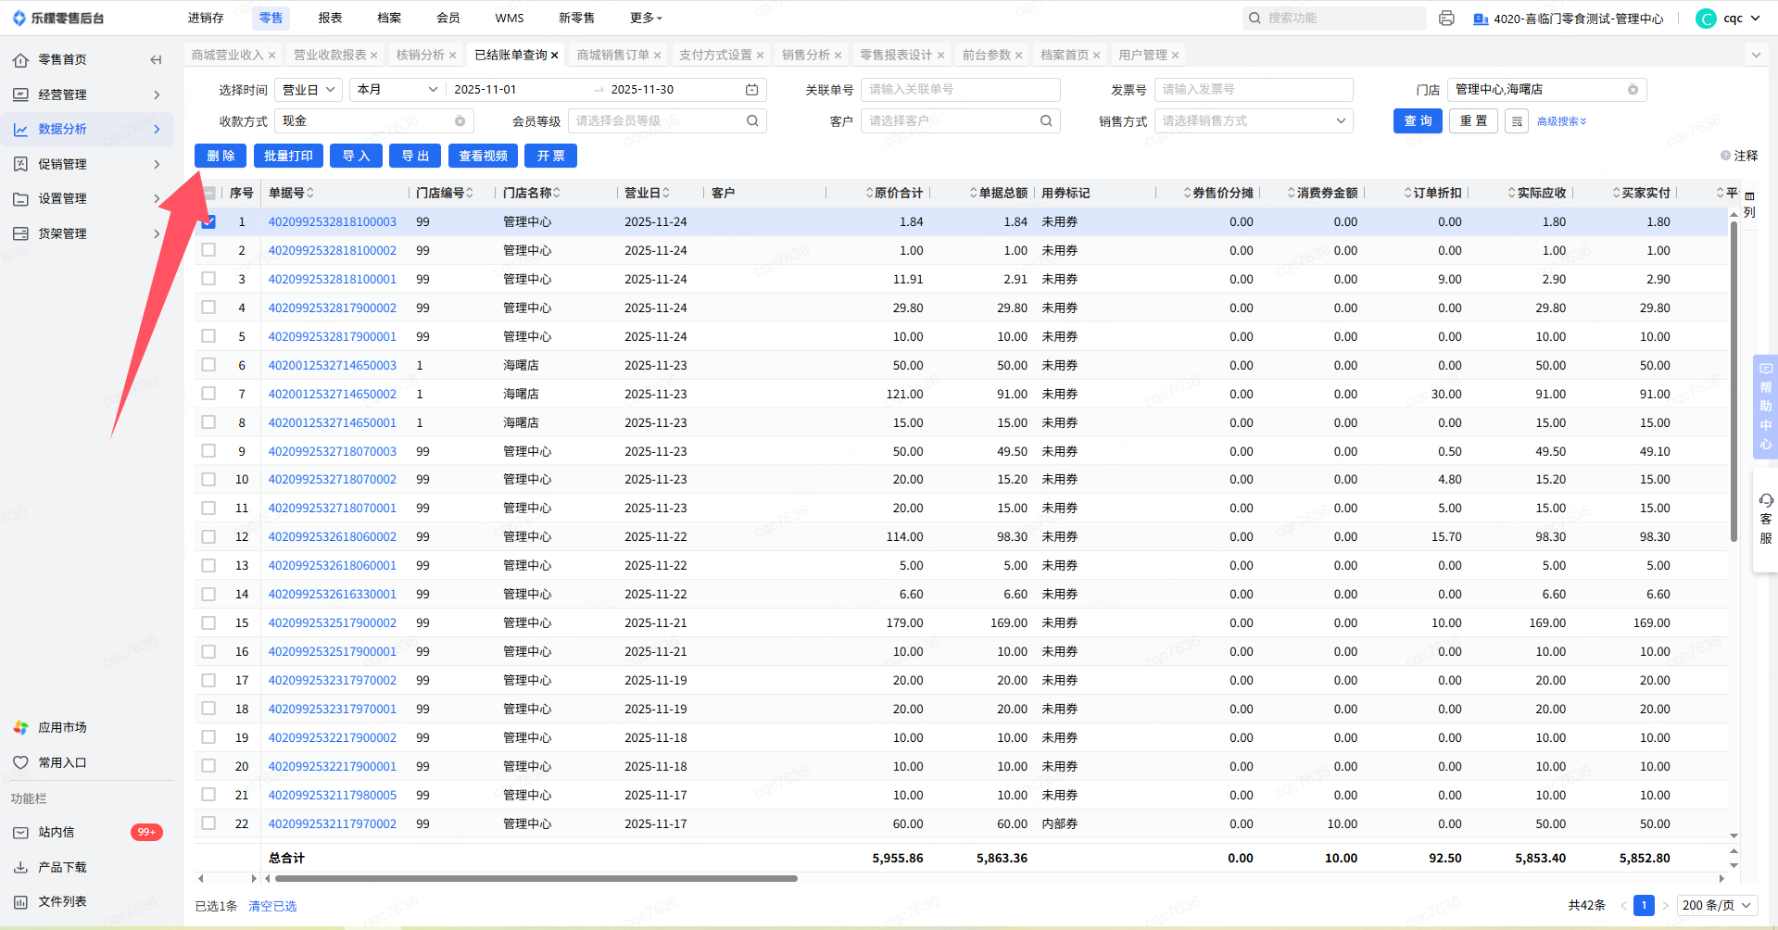Click the column settings icon beside 重置

pyautogui.click(x=1516, y=121)
